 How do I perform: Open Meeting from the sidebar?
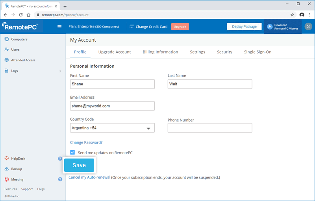14,179
